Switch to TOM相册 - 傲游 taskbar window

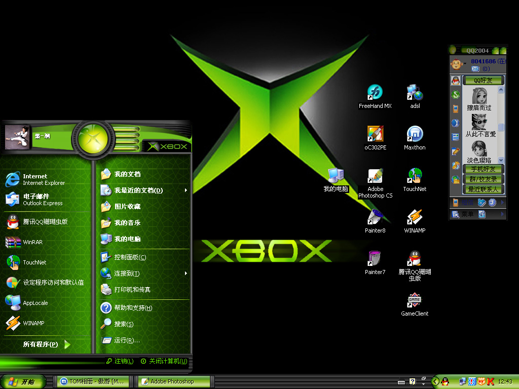coord(93,381)
